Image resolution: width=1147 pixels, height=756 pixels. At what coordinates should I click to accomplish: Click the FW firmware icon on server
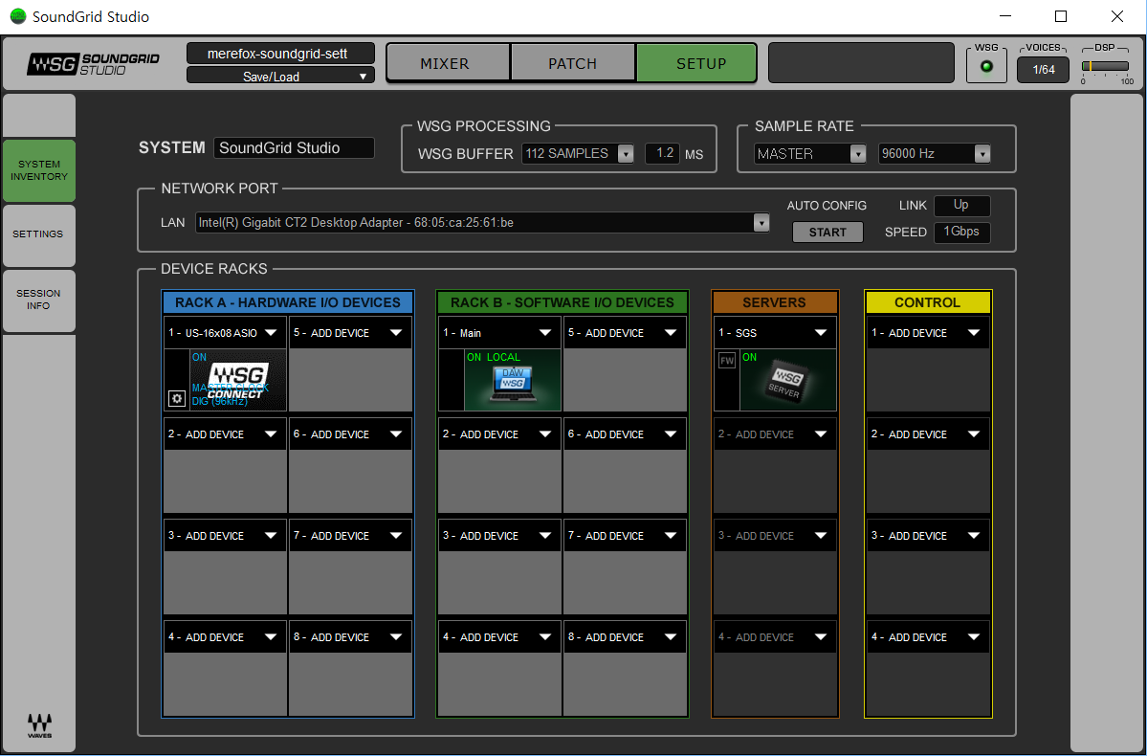point(727,361)
